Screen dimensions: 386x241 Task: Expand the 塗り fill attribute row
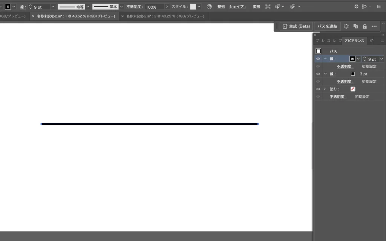point(325,89)
